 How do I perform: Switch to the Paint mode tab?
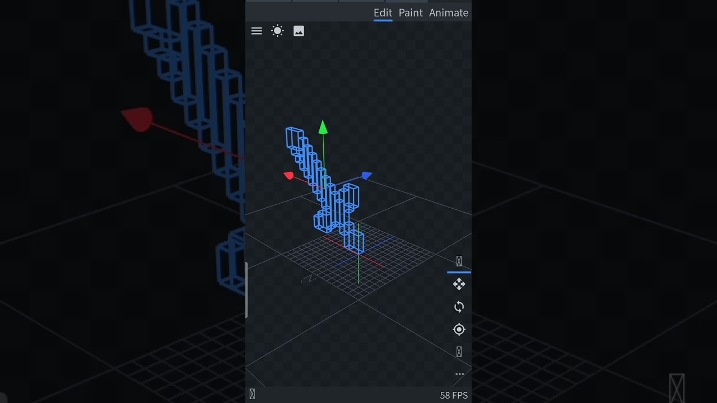pyautogui.click(x=411, y=13)
